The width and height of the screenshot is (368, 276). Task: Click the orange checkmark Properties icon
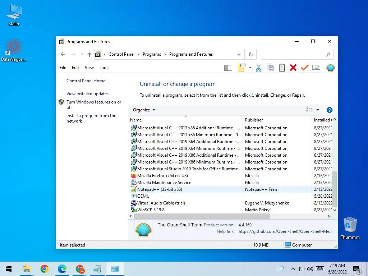(305, 68)
